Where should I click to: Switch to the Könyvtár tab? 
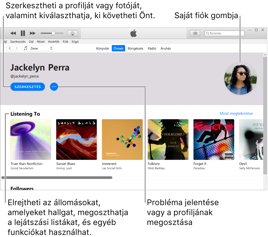pyautogui.click(x=102, y=48)
